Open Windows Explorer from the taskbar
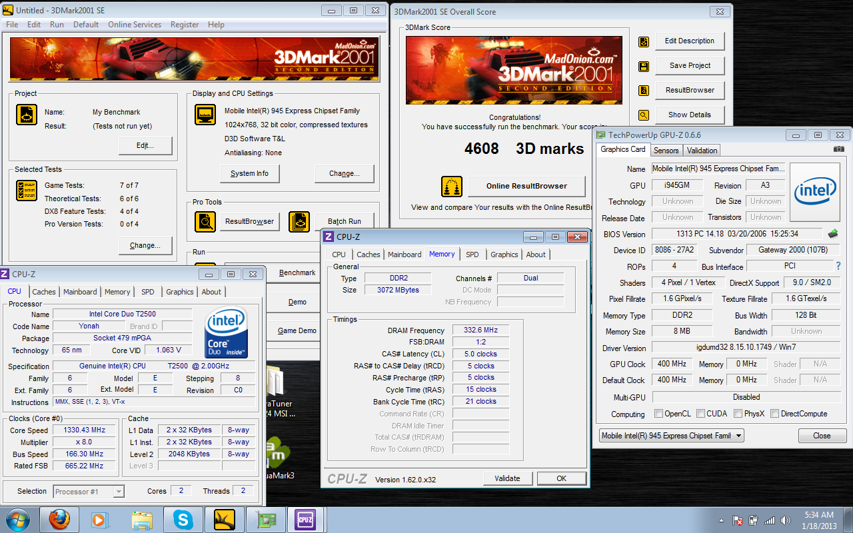Screen dimensions: 853x533 click(x=141, y=520)
